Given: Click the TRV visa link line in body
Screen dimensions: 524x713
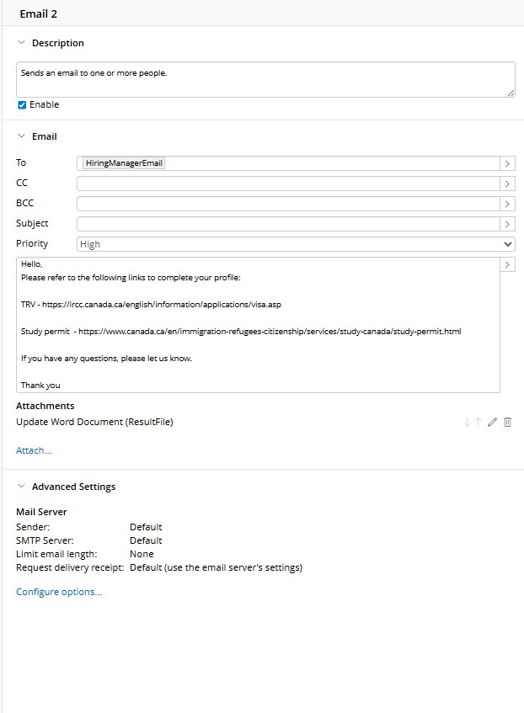Looking at the screenshot, I should (x=151, y=304).
